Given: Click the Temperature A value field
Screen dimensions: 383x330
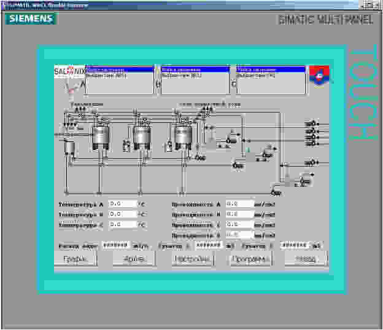Looking at the screenshot, I should [123, 204].
